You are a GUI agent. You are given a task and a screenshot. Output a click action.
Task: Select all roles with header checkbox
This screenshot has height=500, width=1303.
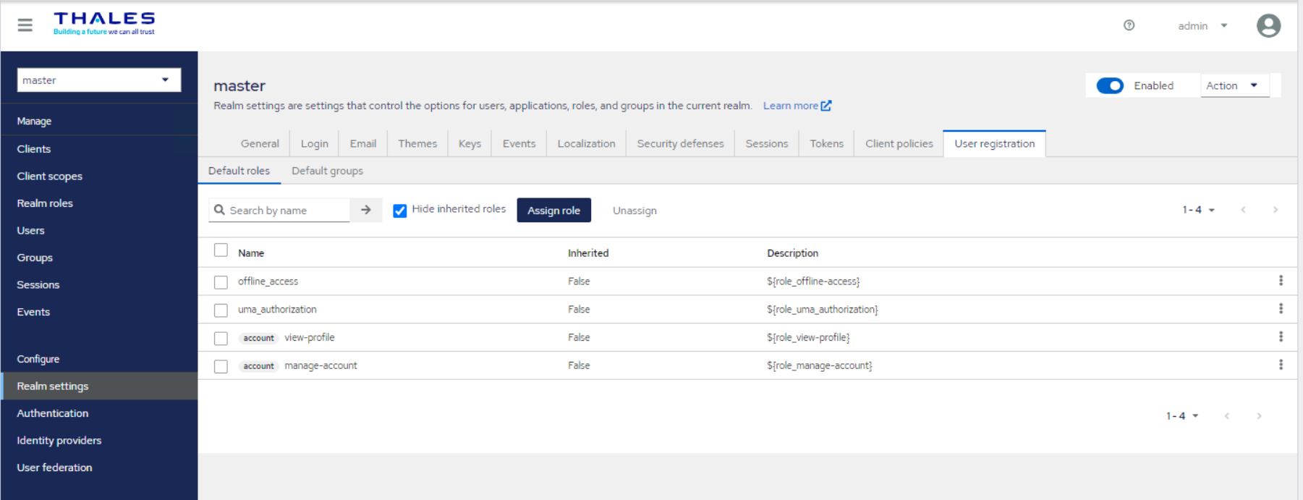[x=221, y=250]
